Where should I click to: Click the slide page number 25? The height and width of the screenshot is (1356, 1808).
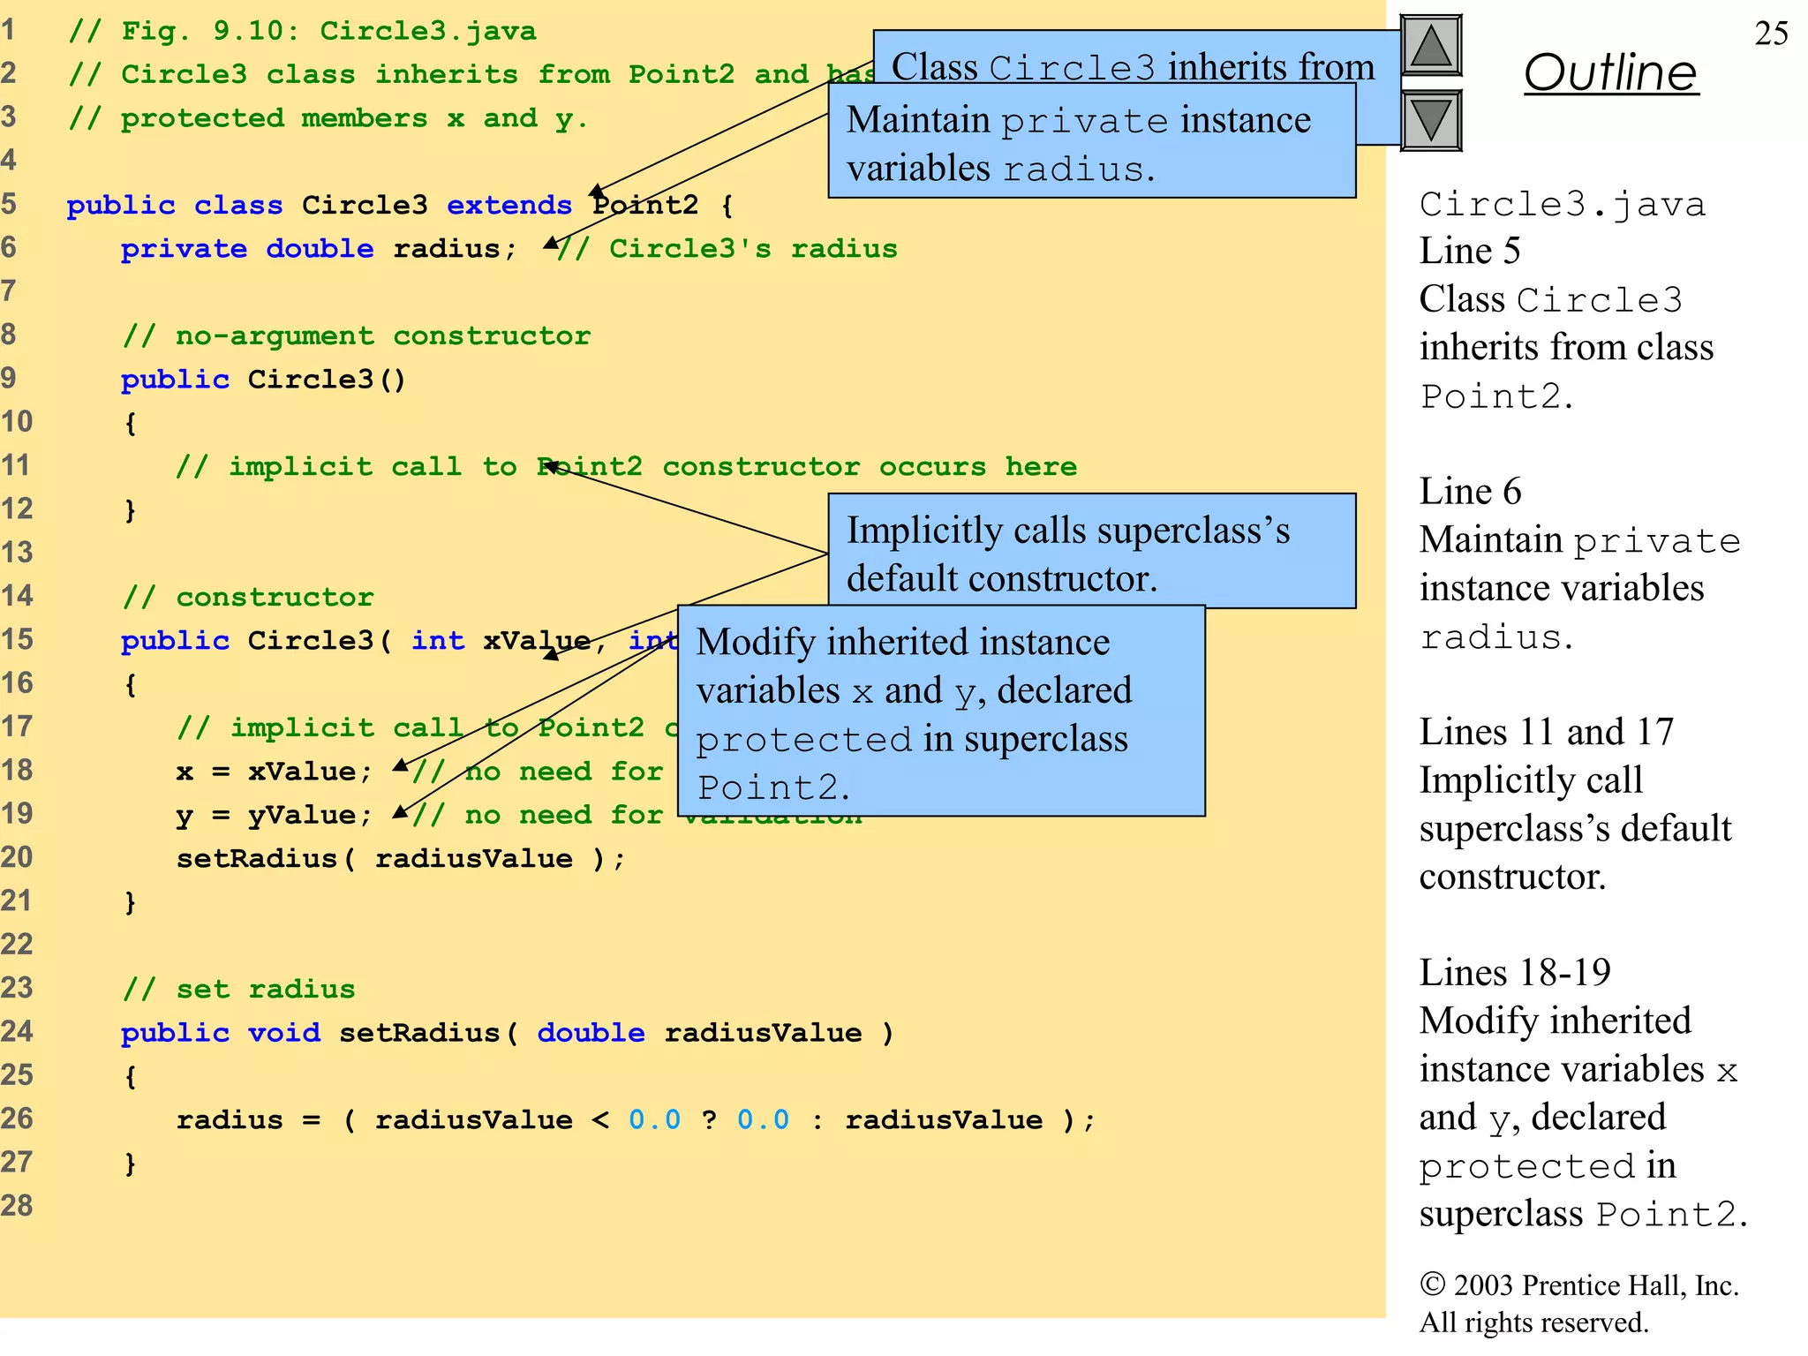tap(1771, 34)
